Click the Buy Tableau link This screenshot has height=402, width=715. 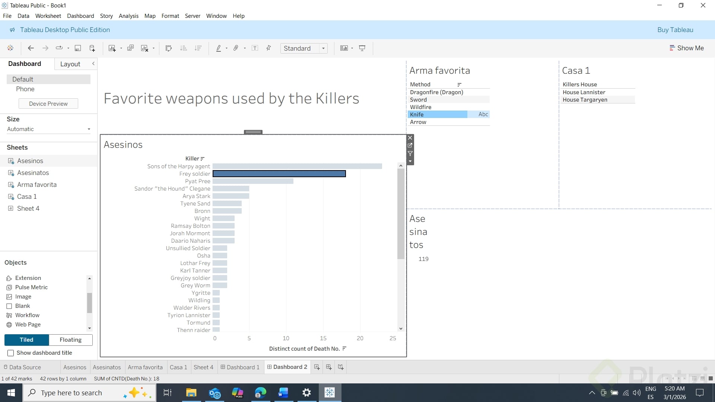(675, 30)
